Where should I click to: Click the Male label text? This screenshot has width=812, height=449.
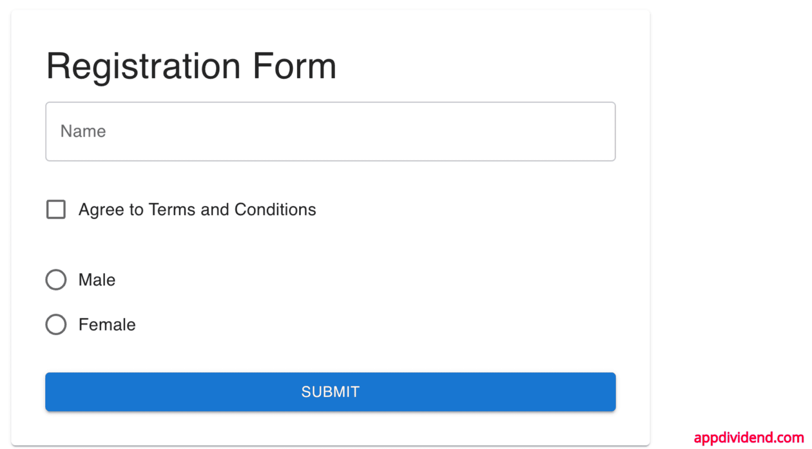(x=96, y=279)
